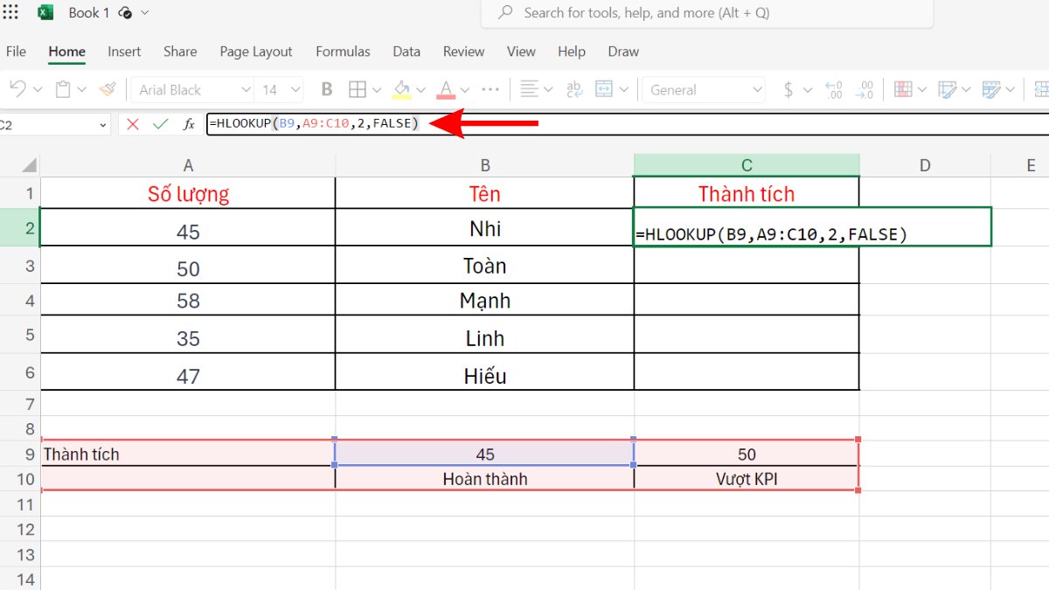Confirm formula entry with the green checkmark

tap(160, 123)
